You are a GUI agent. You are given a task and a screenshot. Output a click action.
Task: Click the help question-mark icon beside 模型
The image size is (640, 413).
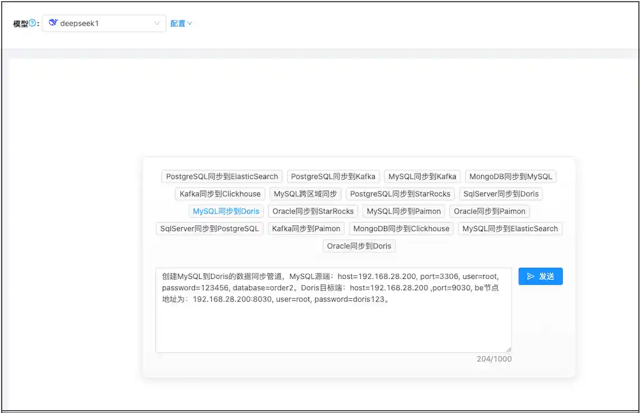32,24
